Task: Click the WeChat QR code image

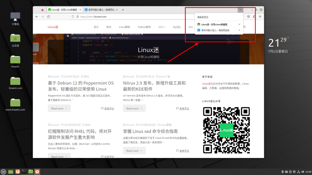Action: 226,130
